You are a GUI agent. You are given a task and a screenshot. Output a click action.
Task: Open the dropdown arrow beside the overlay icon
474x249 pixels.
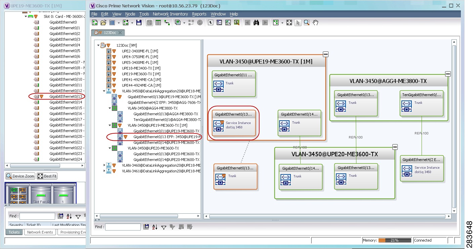184,23
